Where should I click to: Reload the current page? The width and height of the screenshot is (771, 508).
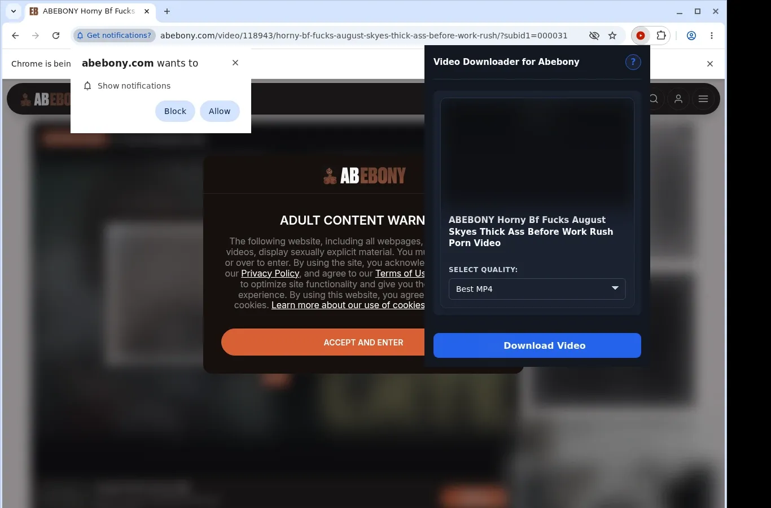tap(56, 36)
